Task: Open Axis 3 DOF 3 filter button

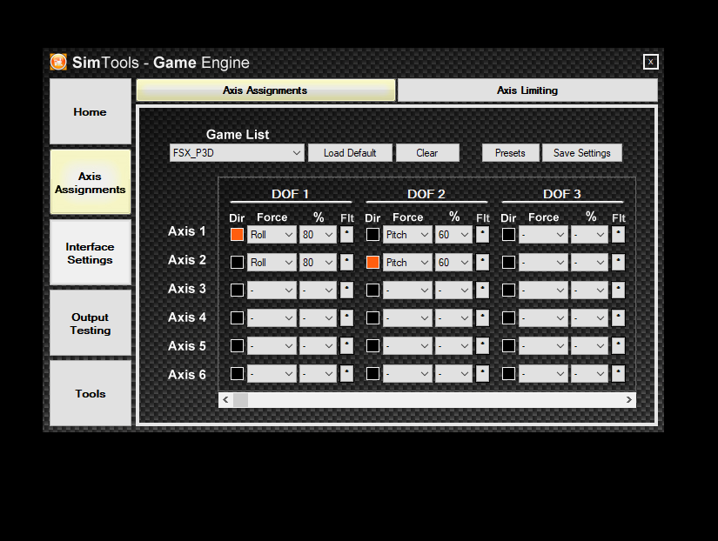Action: coord(618,291)
